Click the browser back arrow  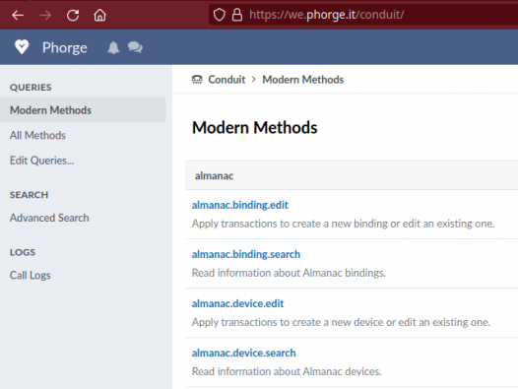(x=18, y=15)
